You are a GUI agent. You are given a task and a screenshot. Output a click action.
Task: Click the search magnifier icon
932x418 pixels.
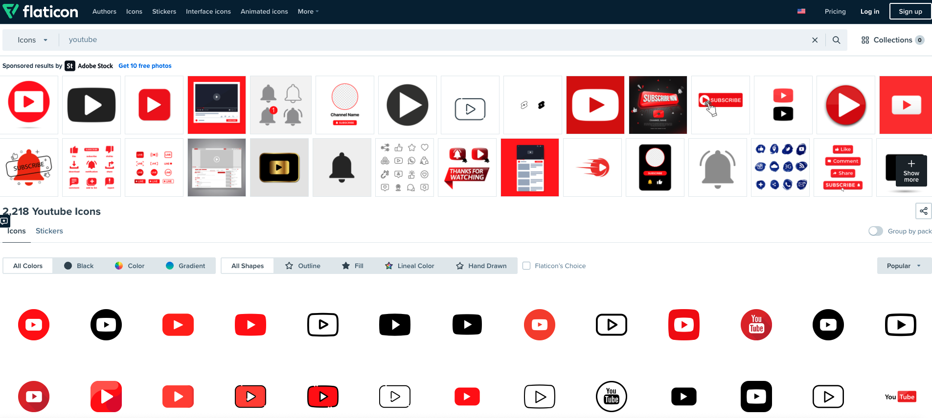[x=837, y=40]
